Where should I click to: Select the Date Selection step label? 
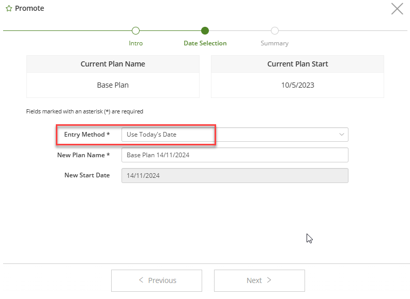point(205,43)
